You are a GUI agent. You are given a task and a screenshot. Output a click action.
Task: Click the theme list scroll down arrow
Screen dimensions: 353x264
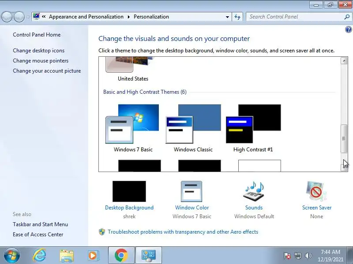[x=344, y=168]
